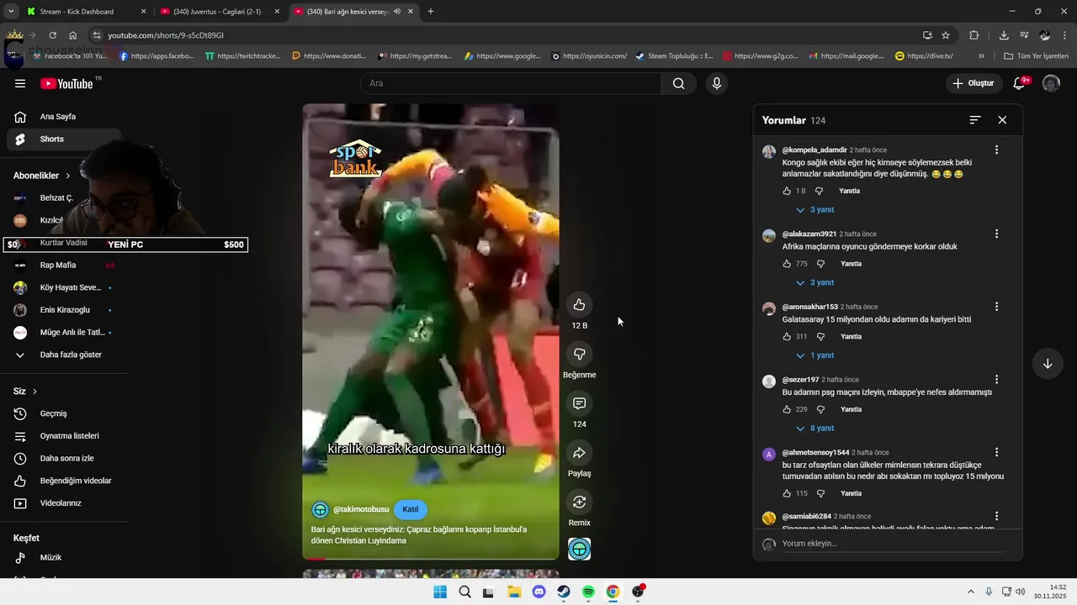Image resolution: width=1077 pixels, height=605 pixels.
Task: Open comments button showing 124
Action: (x=579, y=403)
